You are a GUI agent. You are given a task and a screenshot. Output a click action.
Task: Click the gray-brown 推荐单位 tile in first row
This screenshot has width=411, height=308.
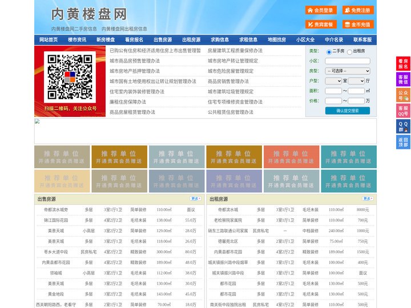(x=62, y=157)
